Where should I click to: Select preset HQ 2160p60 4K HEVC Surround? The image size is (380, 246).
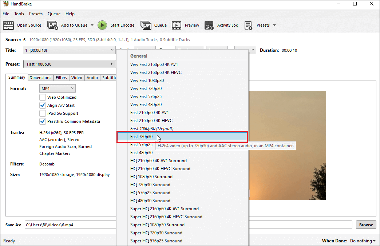click(182, 169)
